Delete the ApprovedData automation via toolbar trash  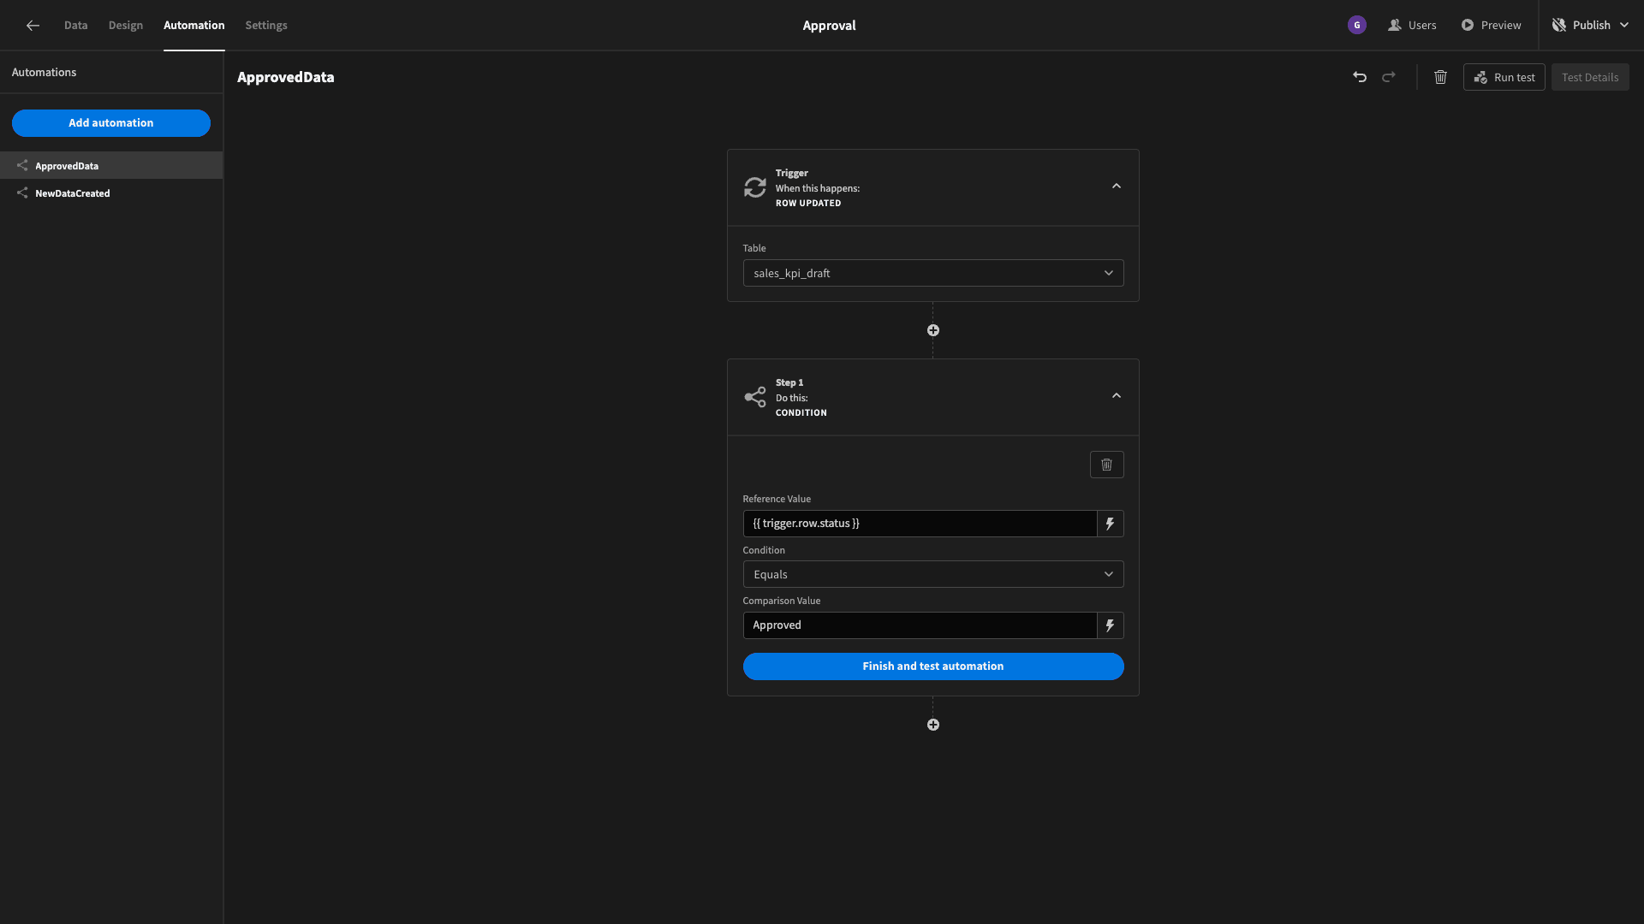tap(1441, 77)
